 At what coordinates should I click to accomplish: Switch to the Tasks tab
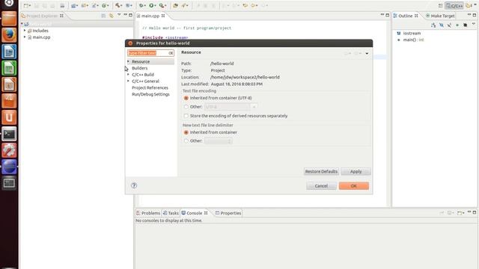tap(171, 213)
